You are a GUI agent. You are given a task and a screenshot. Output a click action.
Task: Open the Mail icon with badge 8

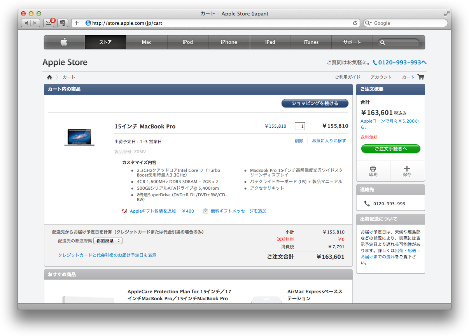[x=49, y=23]
